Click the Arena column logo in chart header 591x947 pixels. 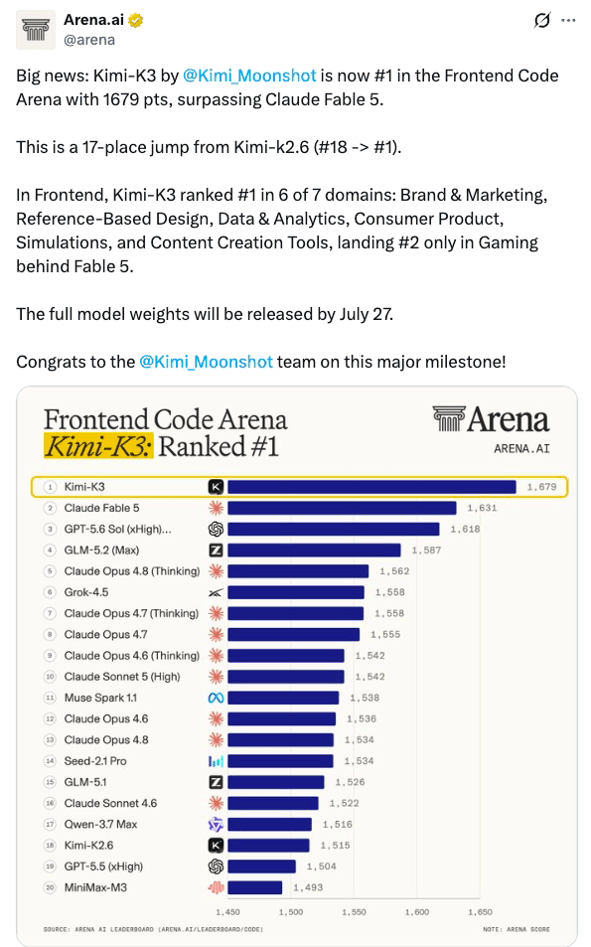tap(449, 418)
